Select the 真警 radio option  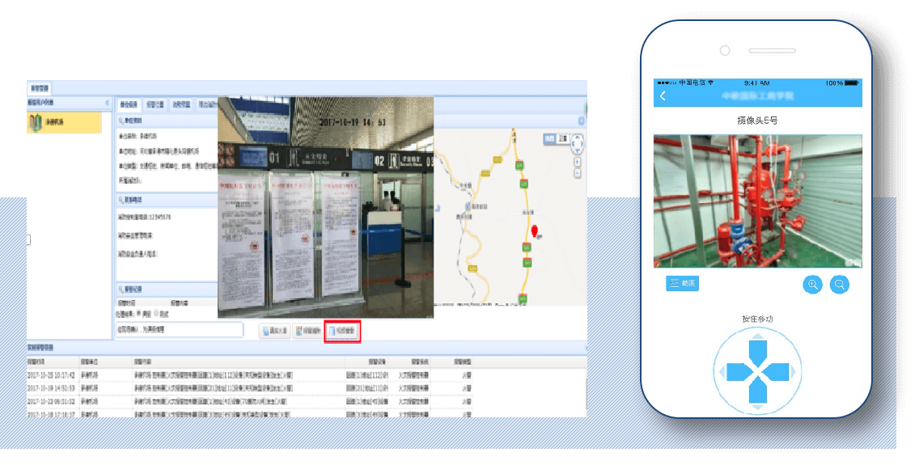coord(139,314)
